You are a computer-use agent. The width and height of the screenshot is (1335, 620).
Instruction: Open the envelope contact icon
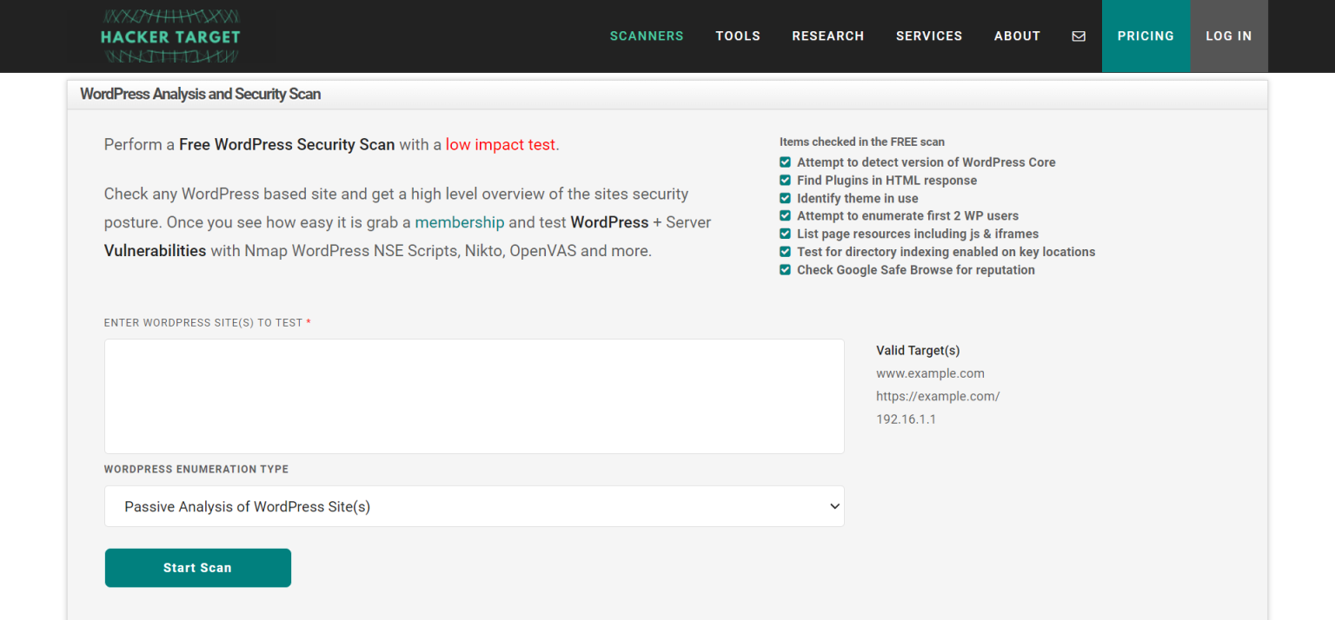click(1079, 36)
